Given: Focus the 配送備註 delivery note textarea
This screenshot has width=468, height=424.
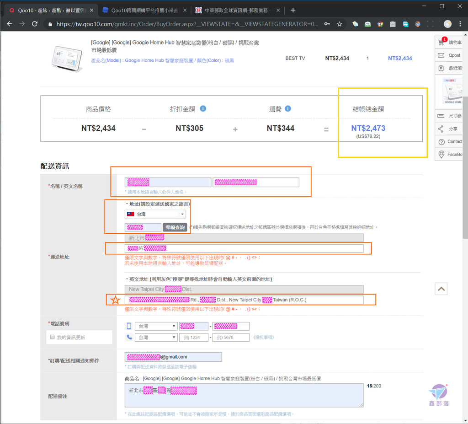Looking at the screenshot, I should 244,395.
